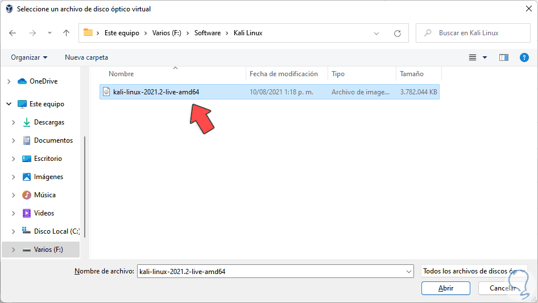Expand the Descargas tree node
Image resolution: width=538 pixels, height=303 pixels.
14,122
